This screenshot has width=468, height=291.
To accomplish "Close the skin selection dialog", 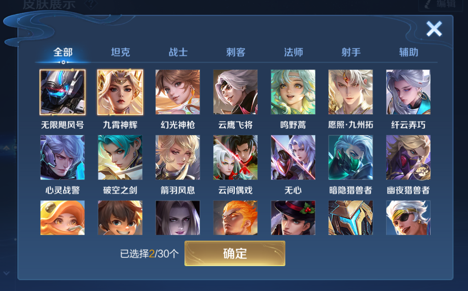I will click(434, 29).
